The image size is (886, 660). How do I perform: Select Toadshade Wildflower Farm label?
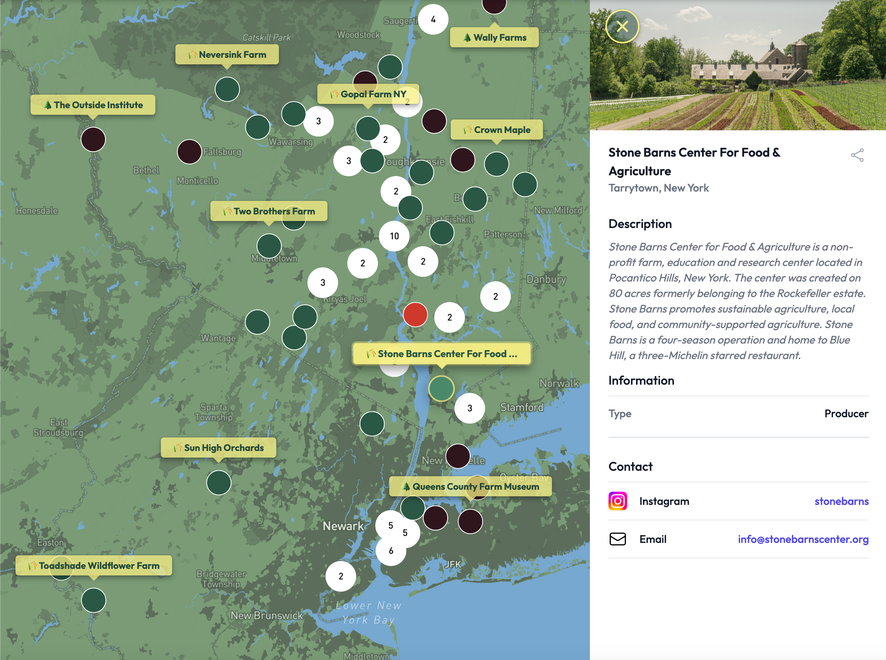(93, 565)
